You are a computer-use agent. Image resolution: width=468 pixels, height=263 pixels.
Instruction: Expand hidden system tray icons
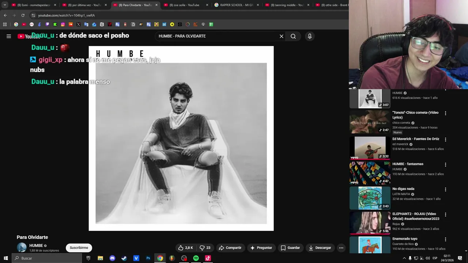(x=404, y=258)
